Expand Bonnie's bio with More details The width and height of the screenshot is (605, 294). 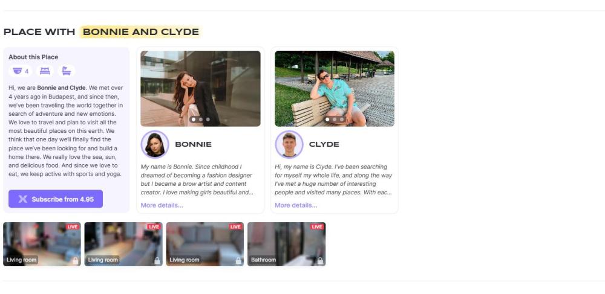(x=162, y=205)
